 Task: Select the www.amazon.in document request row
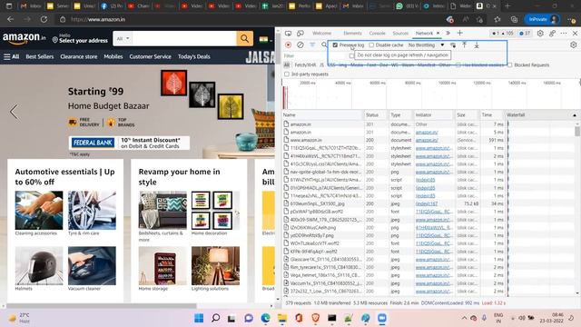[x=393, y=140]
